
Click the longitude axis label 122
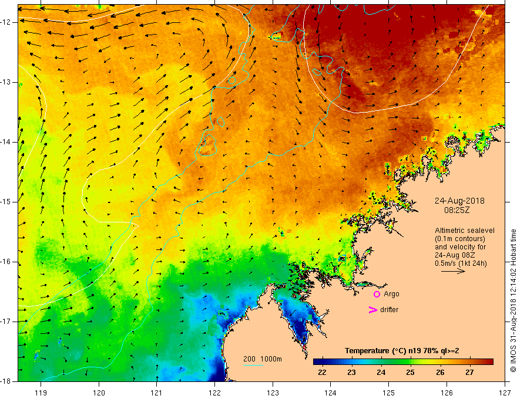coord(214,393)
